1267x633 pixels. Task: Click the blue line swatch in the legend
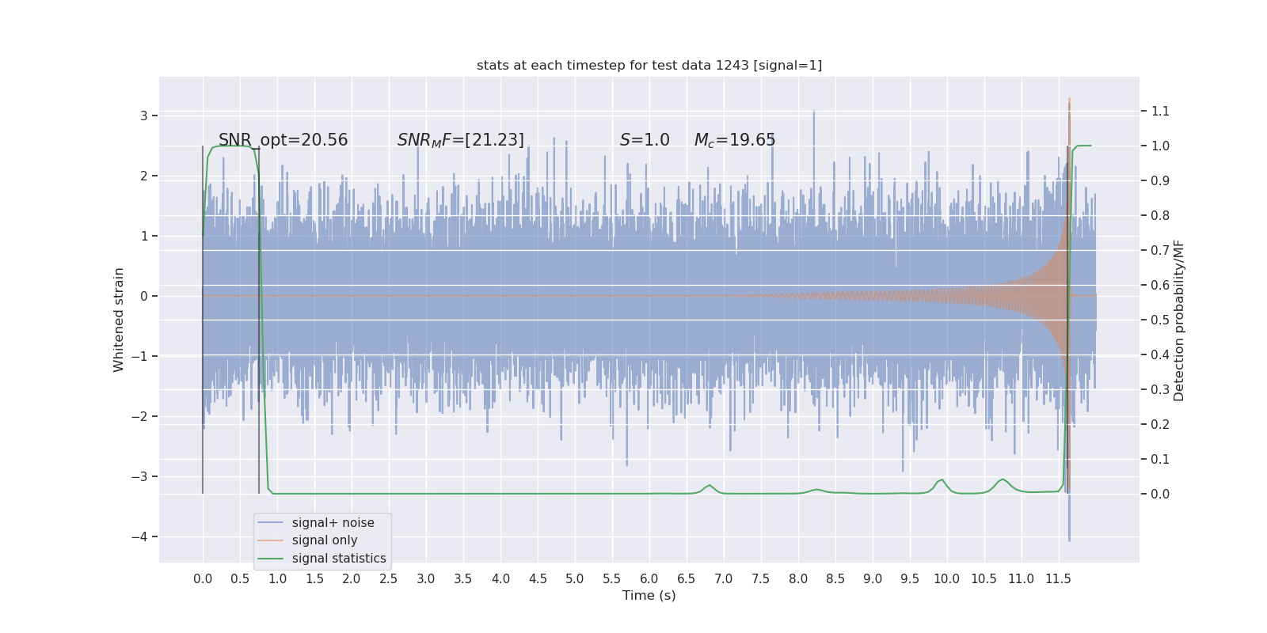pyautogui.click(x=271, y=523)
